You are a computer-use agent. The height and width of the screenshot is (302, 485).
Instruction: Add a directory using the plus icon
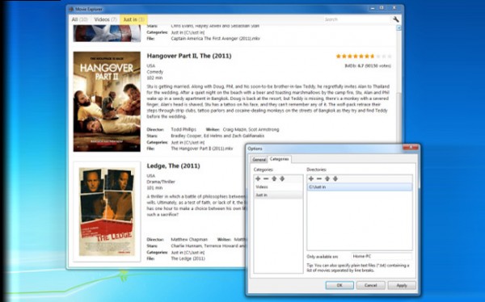[311, 178]
